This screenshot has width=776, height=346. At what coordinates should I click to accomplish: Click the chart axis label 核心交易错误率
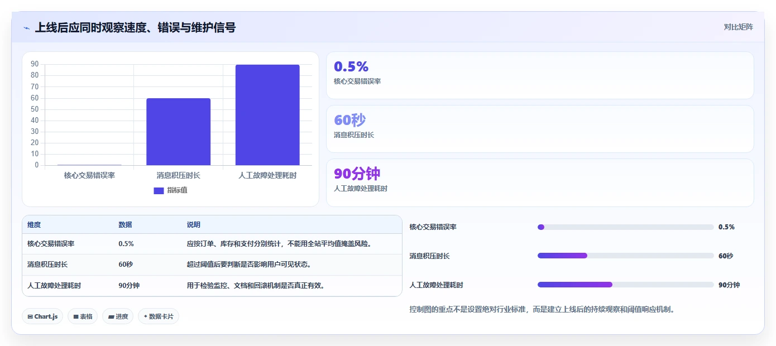pos(89,175)
